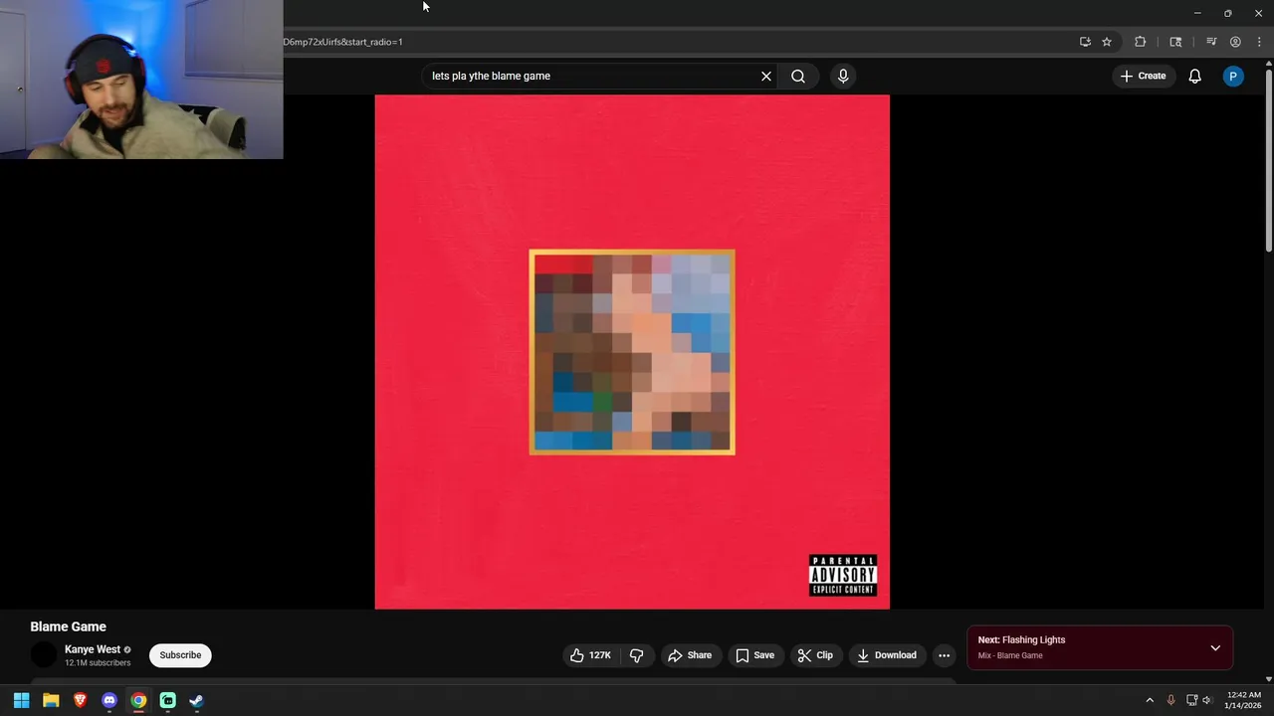Switch to Chrome in taskbar
Viewport: 1274px width, 716px height.
[138, 700]
